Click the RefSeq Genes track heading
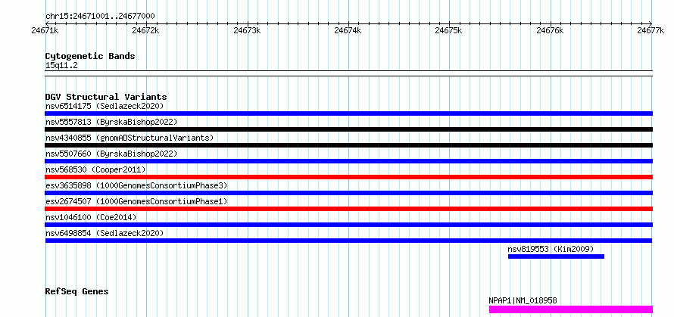The image size is (674, 317). coord(76,292)
